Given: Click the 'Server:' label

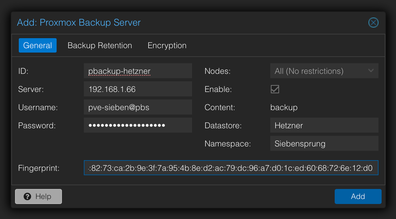Looking at the screenshot, I should (x=31, y=89).
